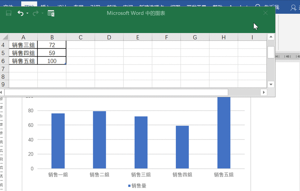Select cell with value 72
This screenshot has width=300, height=191.
click(x=52, y=45)
